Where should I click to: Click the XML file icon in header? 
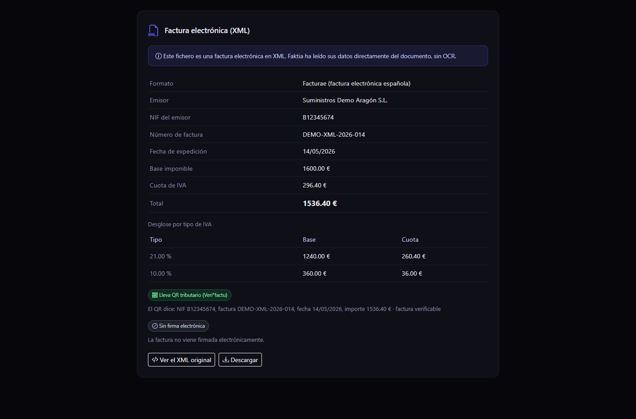(153, 30)
